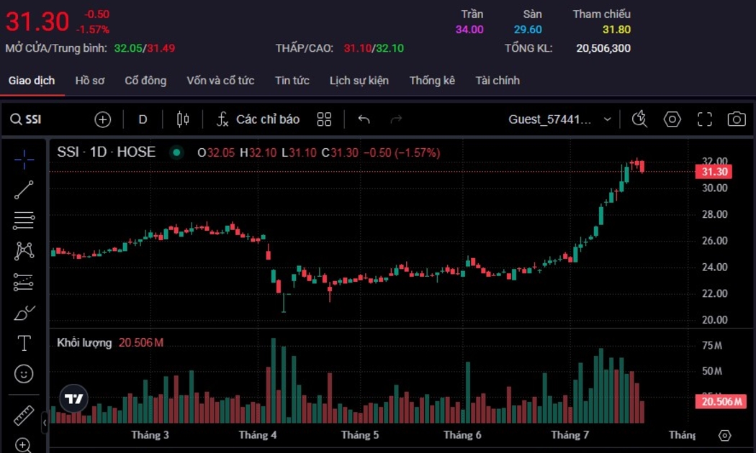The height and width of the screenshot is (453, 756).
Task: Select the ruler measure tool
Action: coord(24,416)
